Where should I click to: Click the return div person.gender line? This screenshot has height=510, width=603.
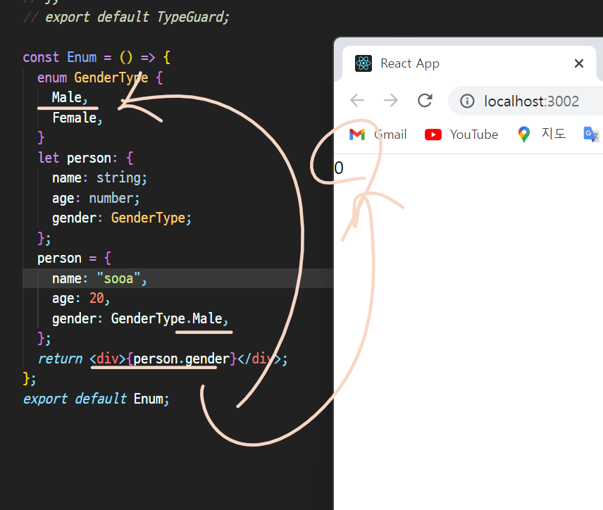(x=162, y=359)
